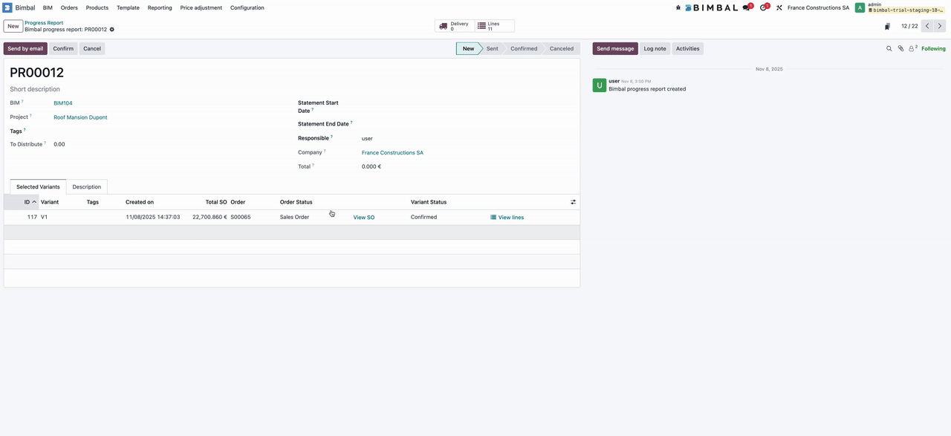Open the Reporting menu
This screenshot has width=951, height=436.
(160, 7)
